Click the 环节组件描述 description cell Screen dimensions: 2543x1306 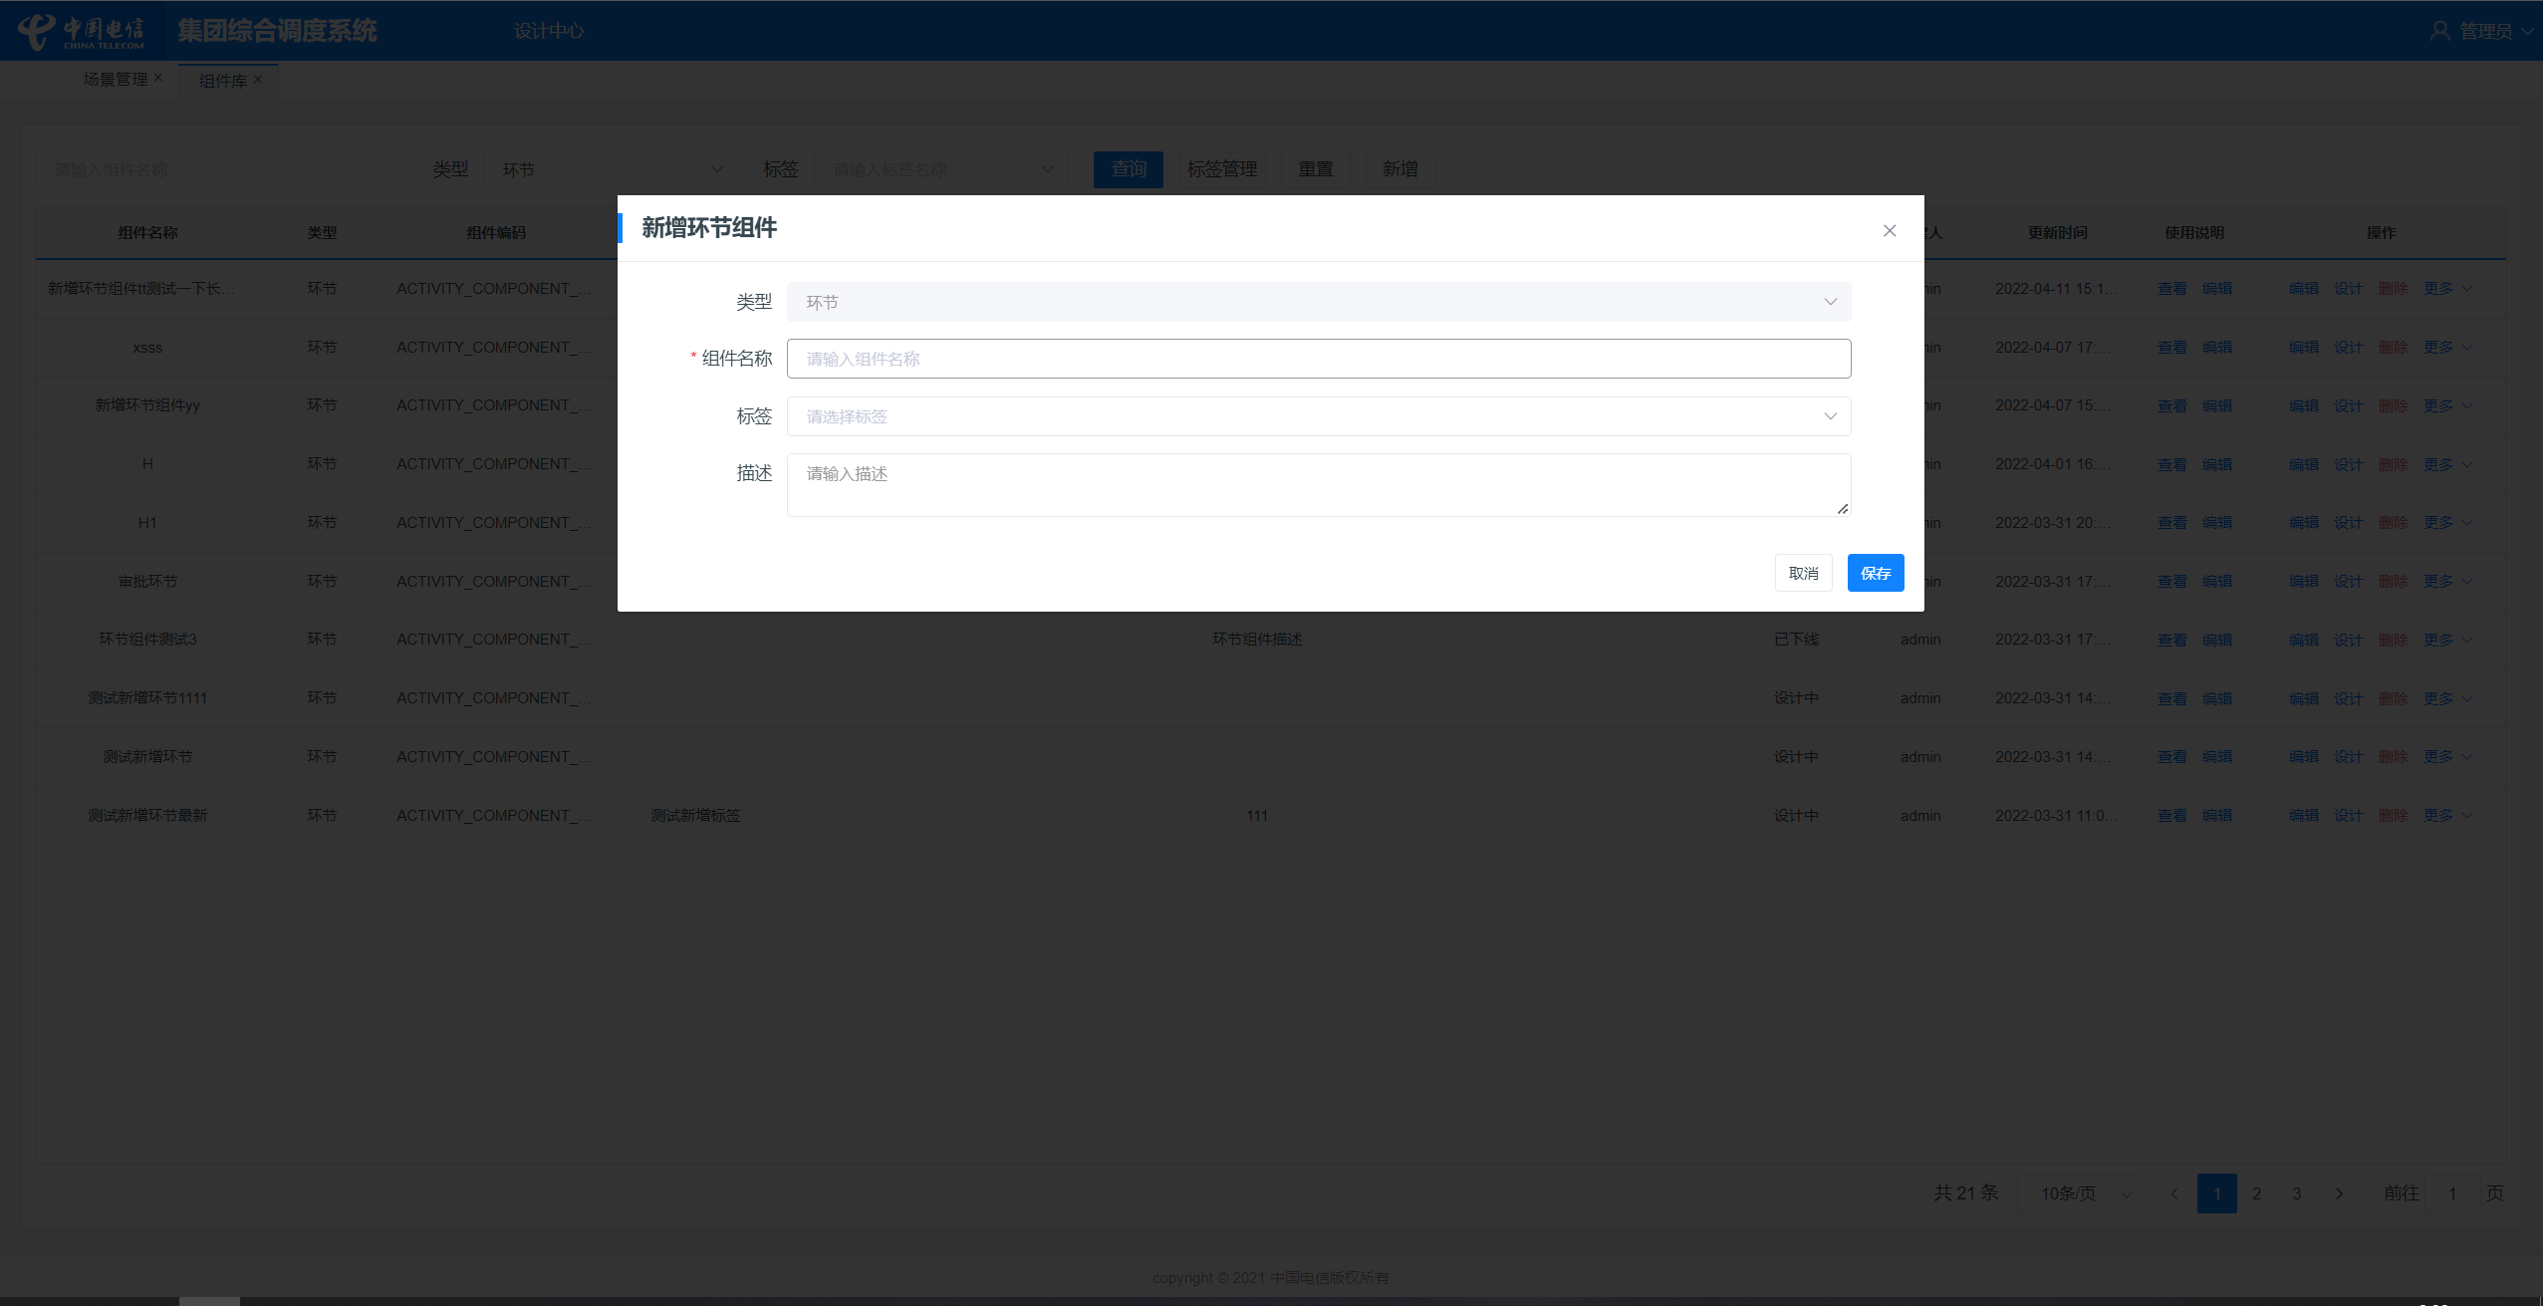(1257, 640)
